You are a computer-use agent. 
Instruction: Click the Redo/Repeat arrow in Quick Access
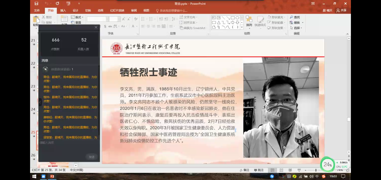(58, 3)
